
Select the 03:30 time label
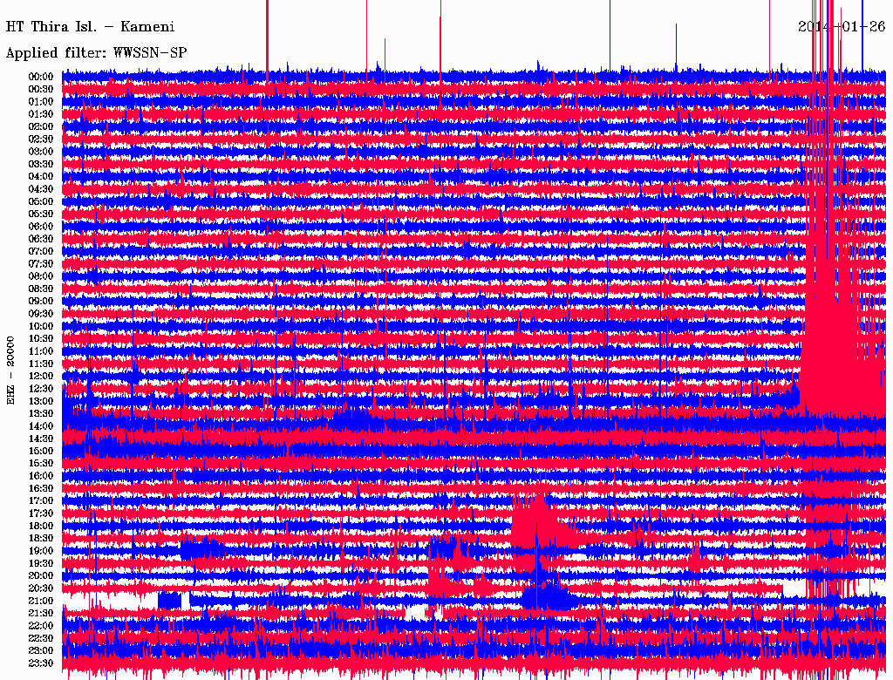tap(41, 164)
